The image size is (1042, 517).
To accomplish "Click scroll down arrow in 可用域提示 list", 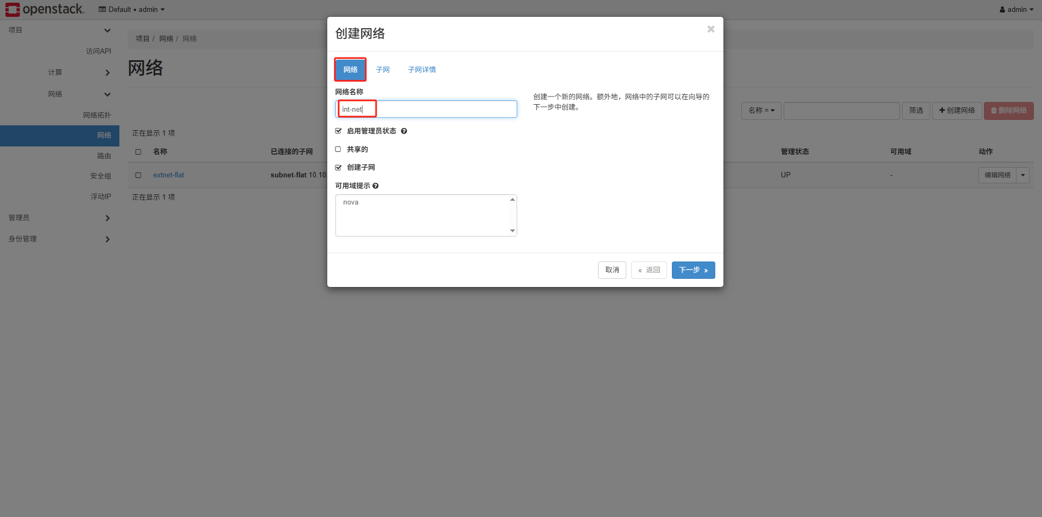I will click(x=512, y=231).
